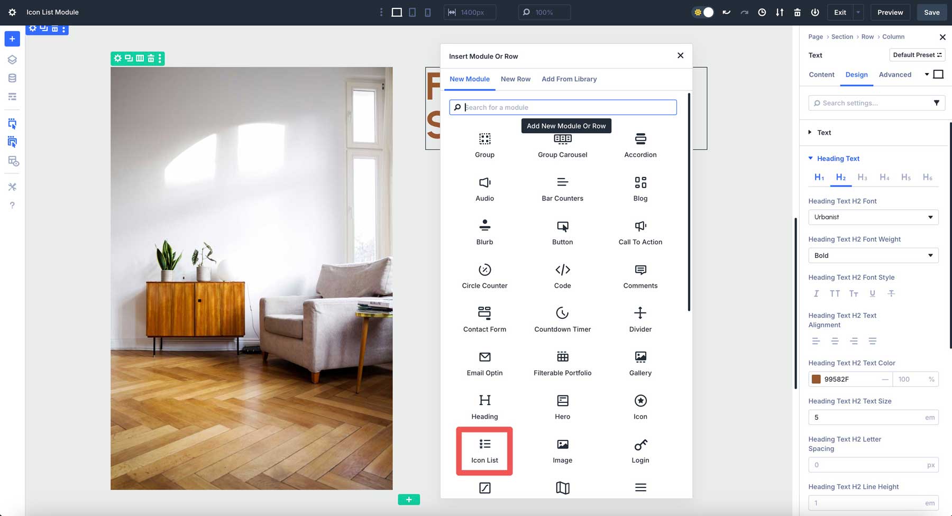952x516 pixels.
Task: Switch to the New Row tab
Action: click(515, 79)
